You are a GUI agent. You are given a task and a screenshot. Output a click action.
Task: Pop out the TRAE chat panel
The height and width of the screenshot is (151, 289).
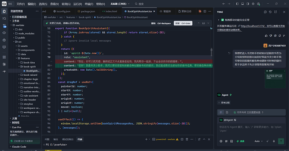276,12
